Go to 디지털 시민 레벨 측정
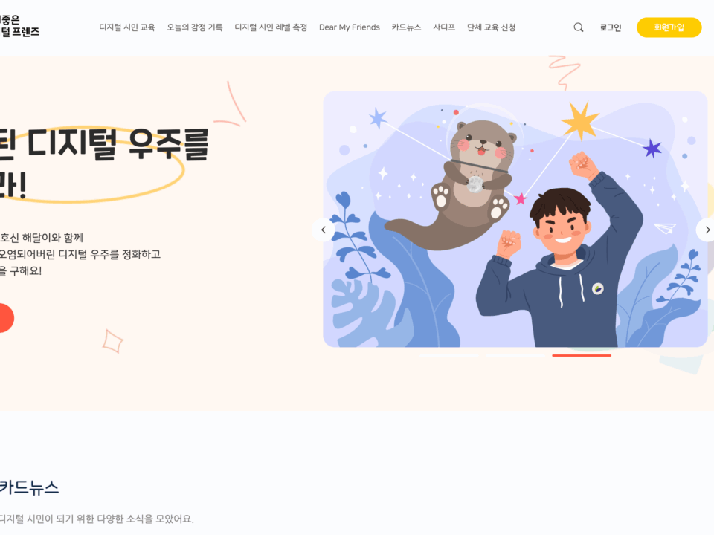 (x=271, y=27)
